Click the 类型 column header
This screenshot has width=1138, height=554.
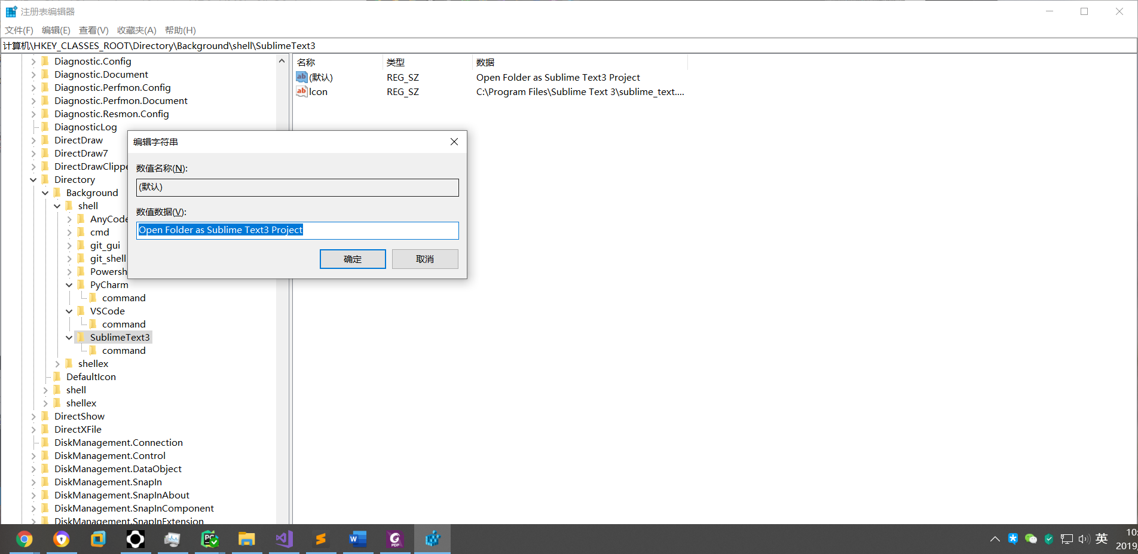(x=427, y=62)
